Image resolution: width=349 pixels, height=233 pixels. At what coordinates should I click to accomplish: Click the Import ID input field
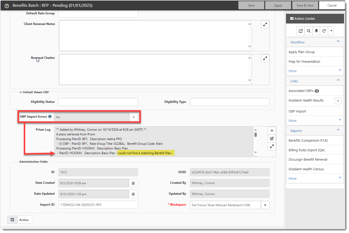[98, 205]
